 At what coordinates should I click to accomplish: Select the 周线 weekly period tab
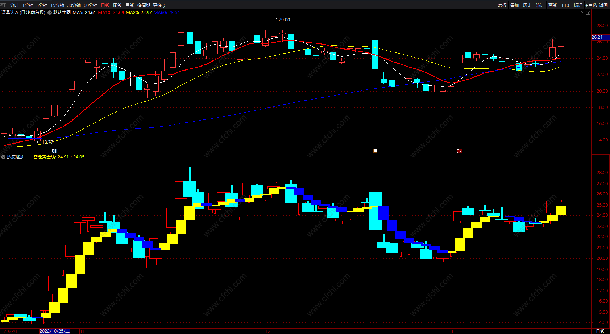click(117, 5)
